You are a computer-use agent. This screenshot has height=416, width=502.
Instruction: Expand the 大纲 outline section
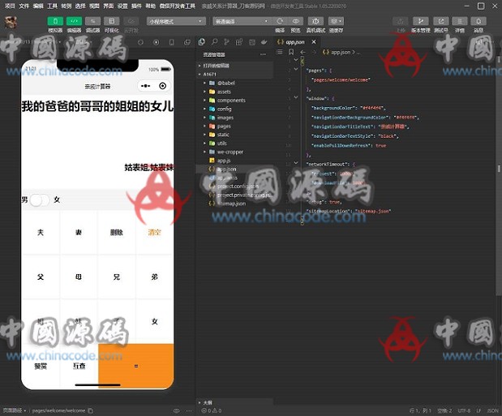pyautogui.click(x=234, y=402)
